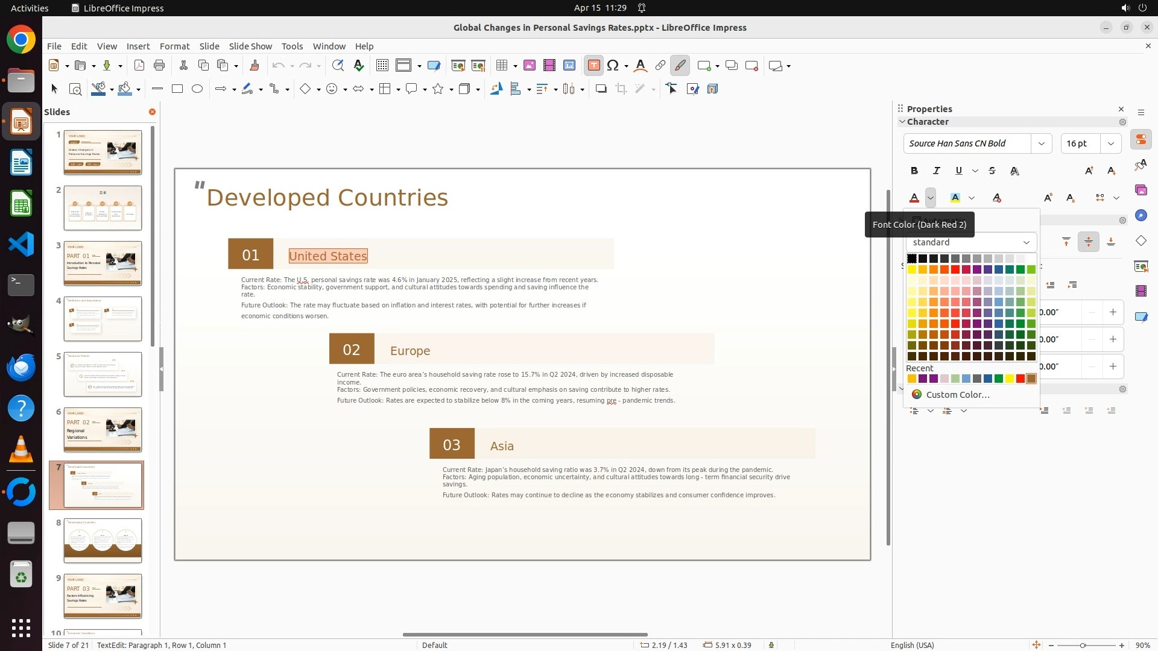Image resolution: width=1158 pixels, height=651 pixels.
Task: Pick the red swatch in Recent colors
Action: pyautogui.click(x=1020, y=379)
